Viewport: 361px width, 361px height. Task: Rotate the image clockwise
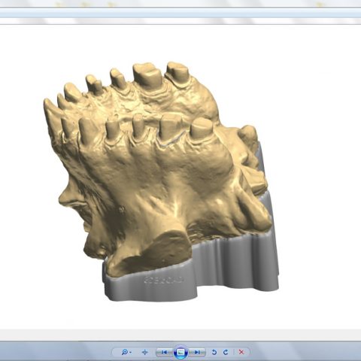(x=226, y=352)
